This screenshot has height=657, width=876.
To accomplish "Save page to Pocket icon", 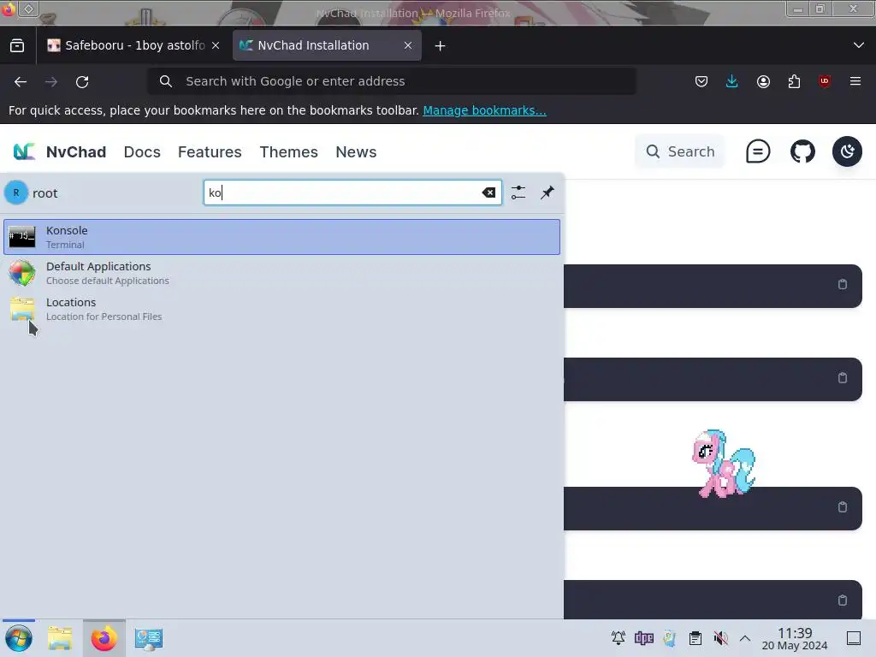I will (x=701, y=81).
